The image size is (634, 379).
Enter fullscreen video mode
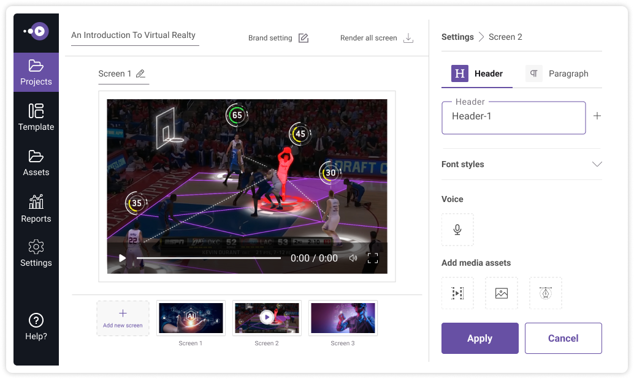pos(373,258)
